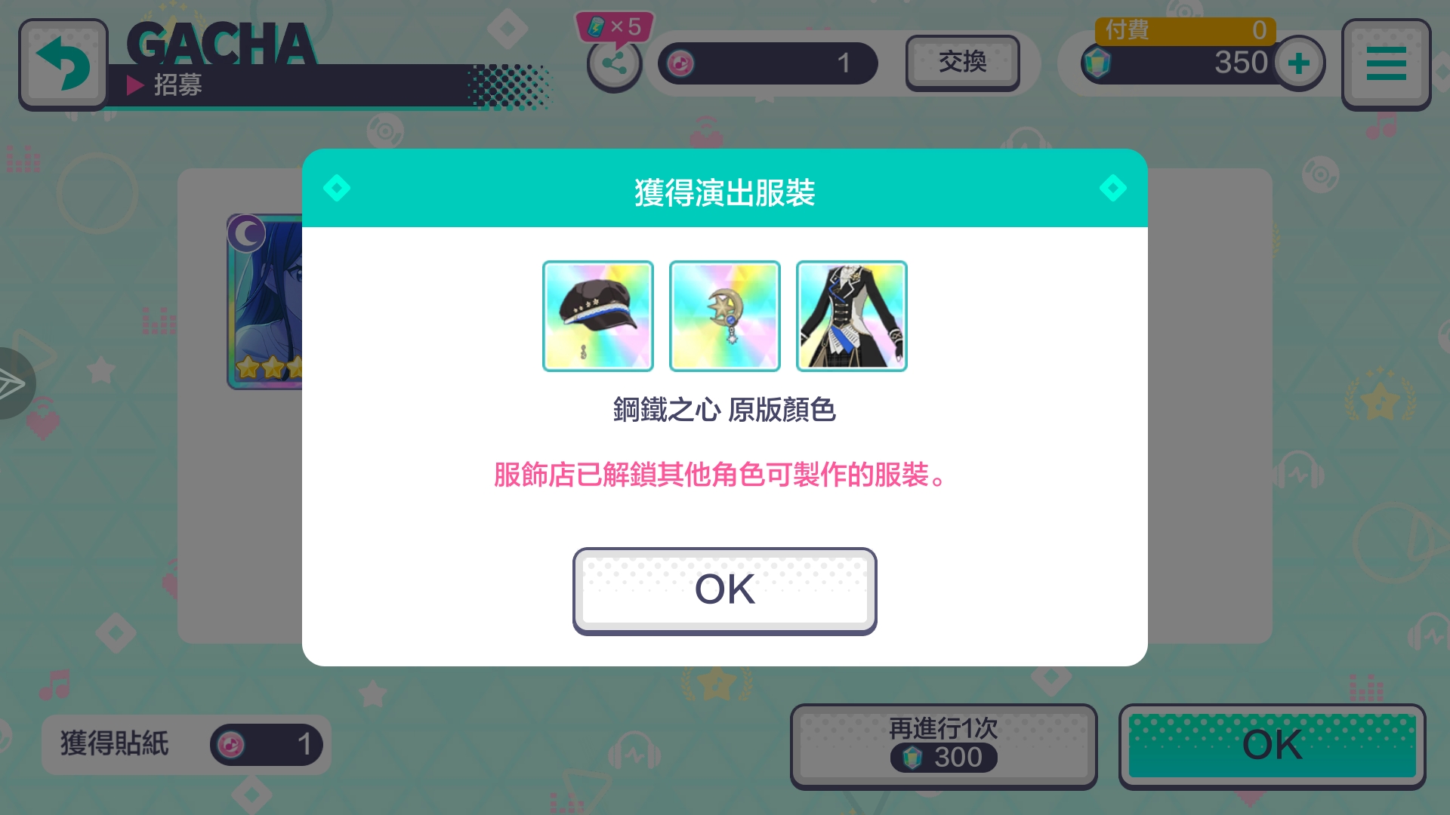
Task: Tap the gray arrow tab on left edge
Action: 15,383
